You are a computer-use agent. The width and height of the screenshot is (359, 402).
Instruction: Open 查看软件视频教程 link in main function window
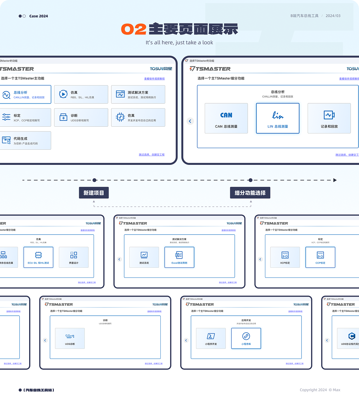(x=155, y=79)
